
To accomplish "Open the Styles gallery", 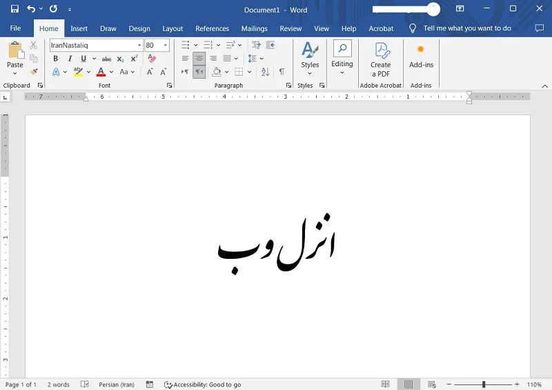I will pos(310,58).
